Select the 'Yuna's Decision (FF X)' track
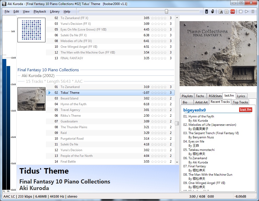Image resolution: width=259 pixels, height=201 pixels. click(x=110, y=24)
